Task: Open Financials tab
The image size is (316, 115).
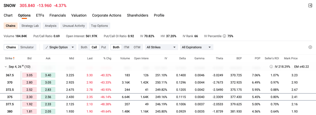Action: coord(58,15)
